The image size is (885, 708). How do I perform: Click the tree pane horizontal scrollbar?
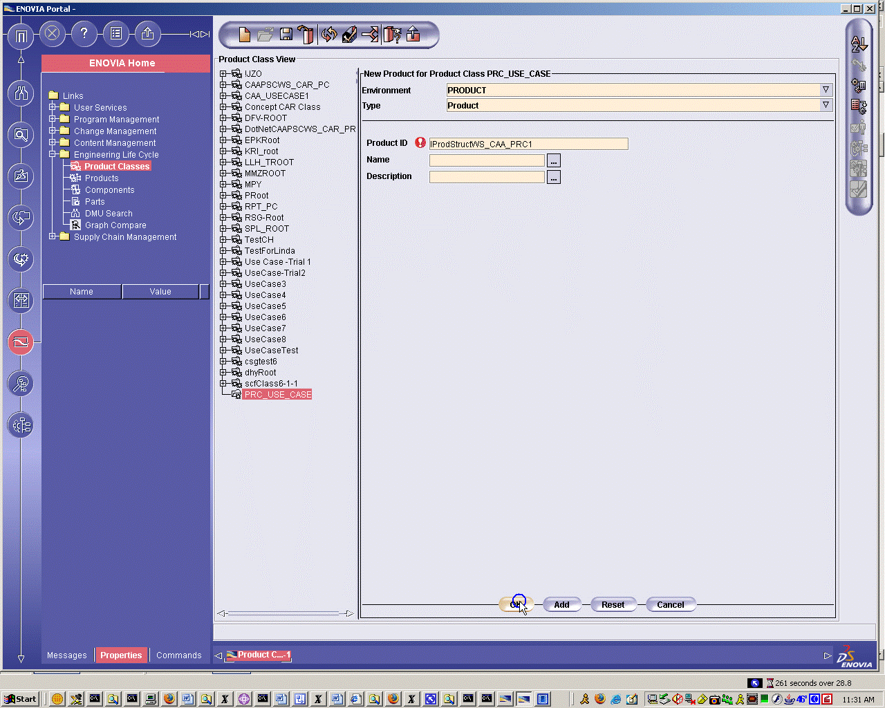coord(285,613)
